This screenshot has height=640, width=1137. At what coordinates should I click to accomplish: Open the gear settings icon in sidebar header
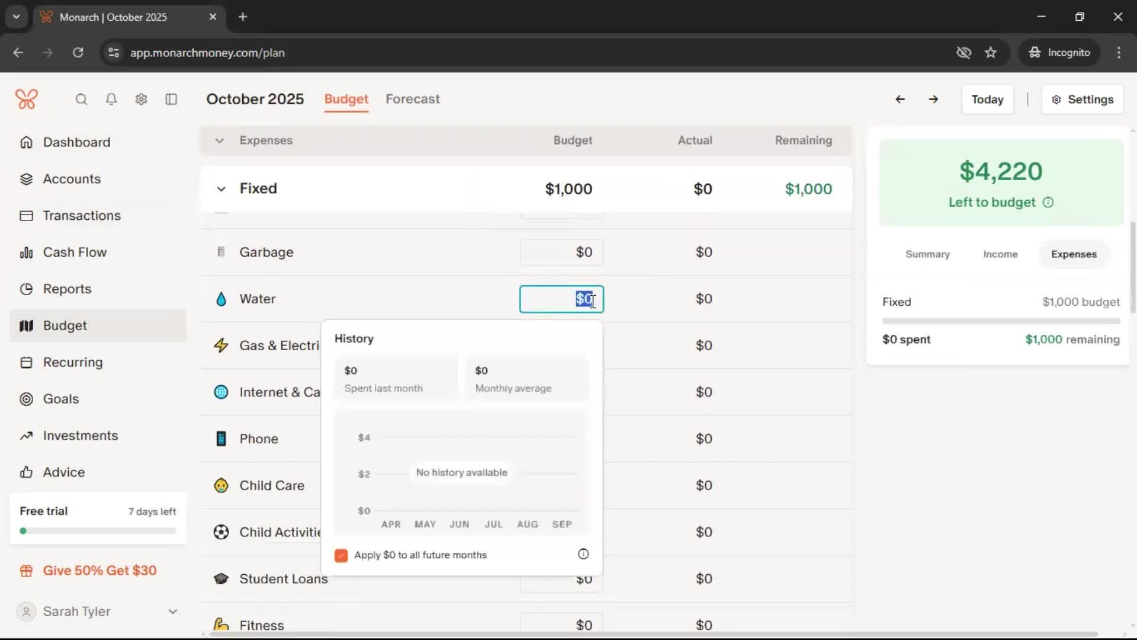[141, 100]
